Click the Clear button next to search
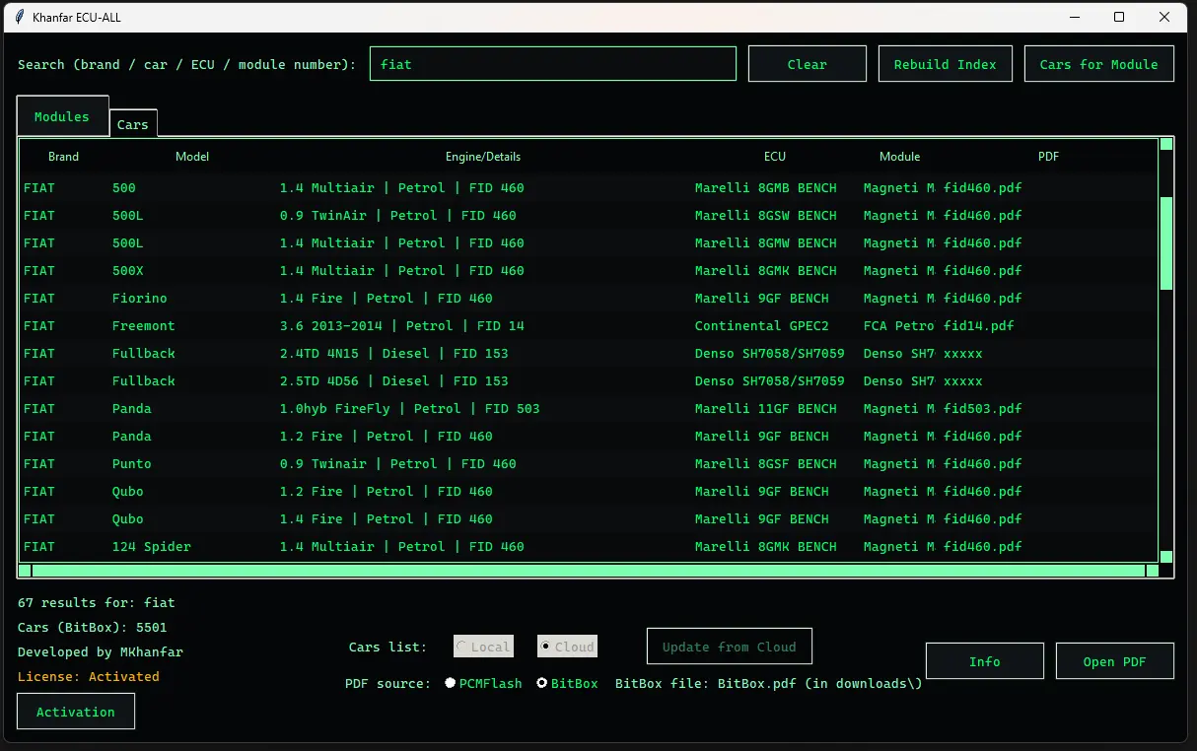The height and width of the screenshot is (751, 1197). pos(807,63)
